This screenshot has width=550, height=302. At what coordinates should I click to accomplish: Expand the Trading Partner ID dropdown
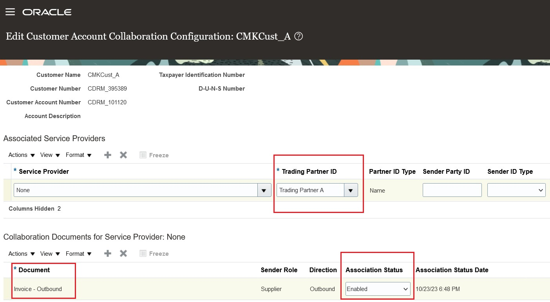(x=351, y=190)
